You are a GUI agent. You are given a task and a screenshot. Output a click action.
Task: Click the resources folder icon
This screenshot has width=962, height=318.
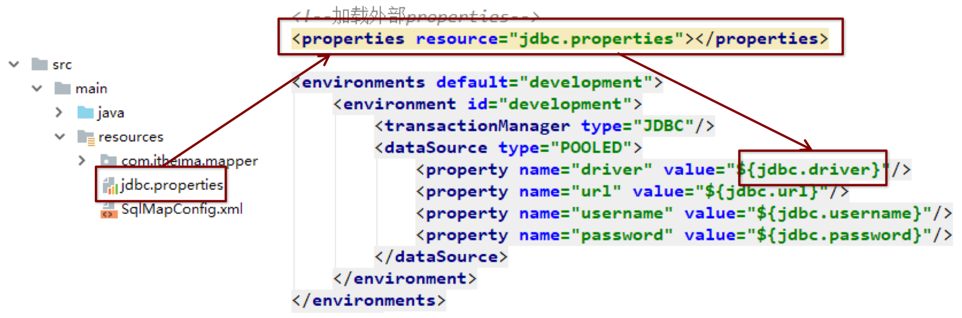pos(86,137)
